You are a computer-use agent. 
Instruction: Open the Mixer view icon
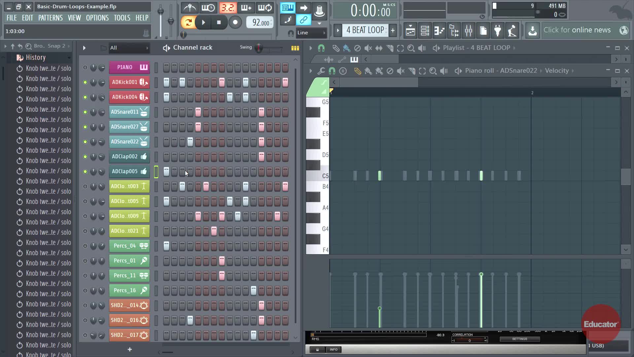[469, 31]
